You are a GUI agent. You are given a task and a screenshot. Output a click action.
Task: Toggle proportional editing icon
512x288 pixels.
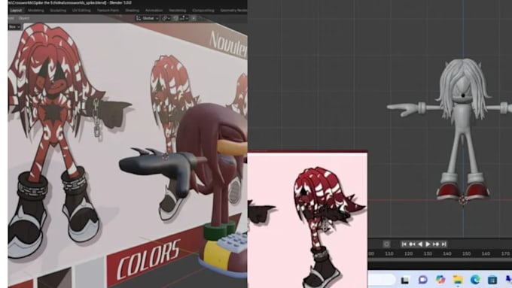tap(194, 18)
